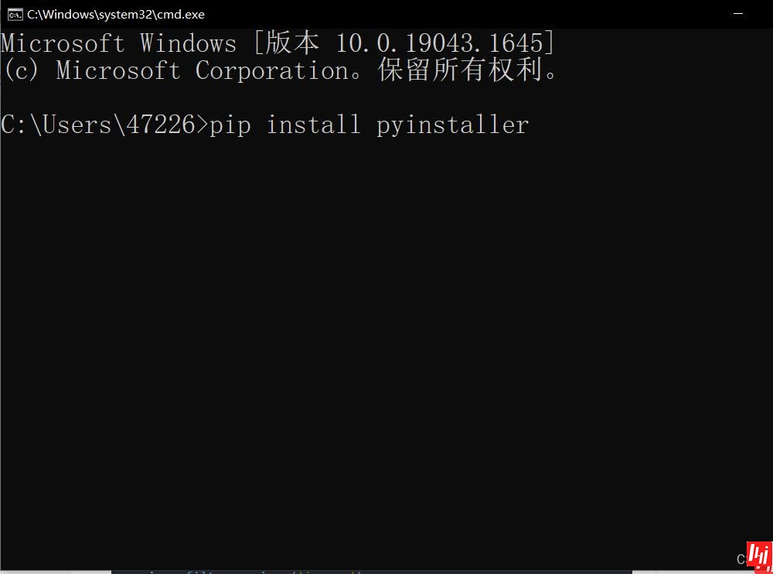Click the username 47226 in the prompt
Viewport: 773px width, 574px height.
160,125
